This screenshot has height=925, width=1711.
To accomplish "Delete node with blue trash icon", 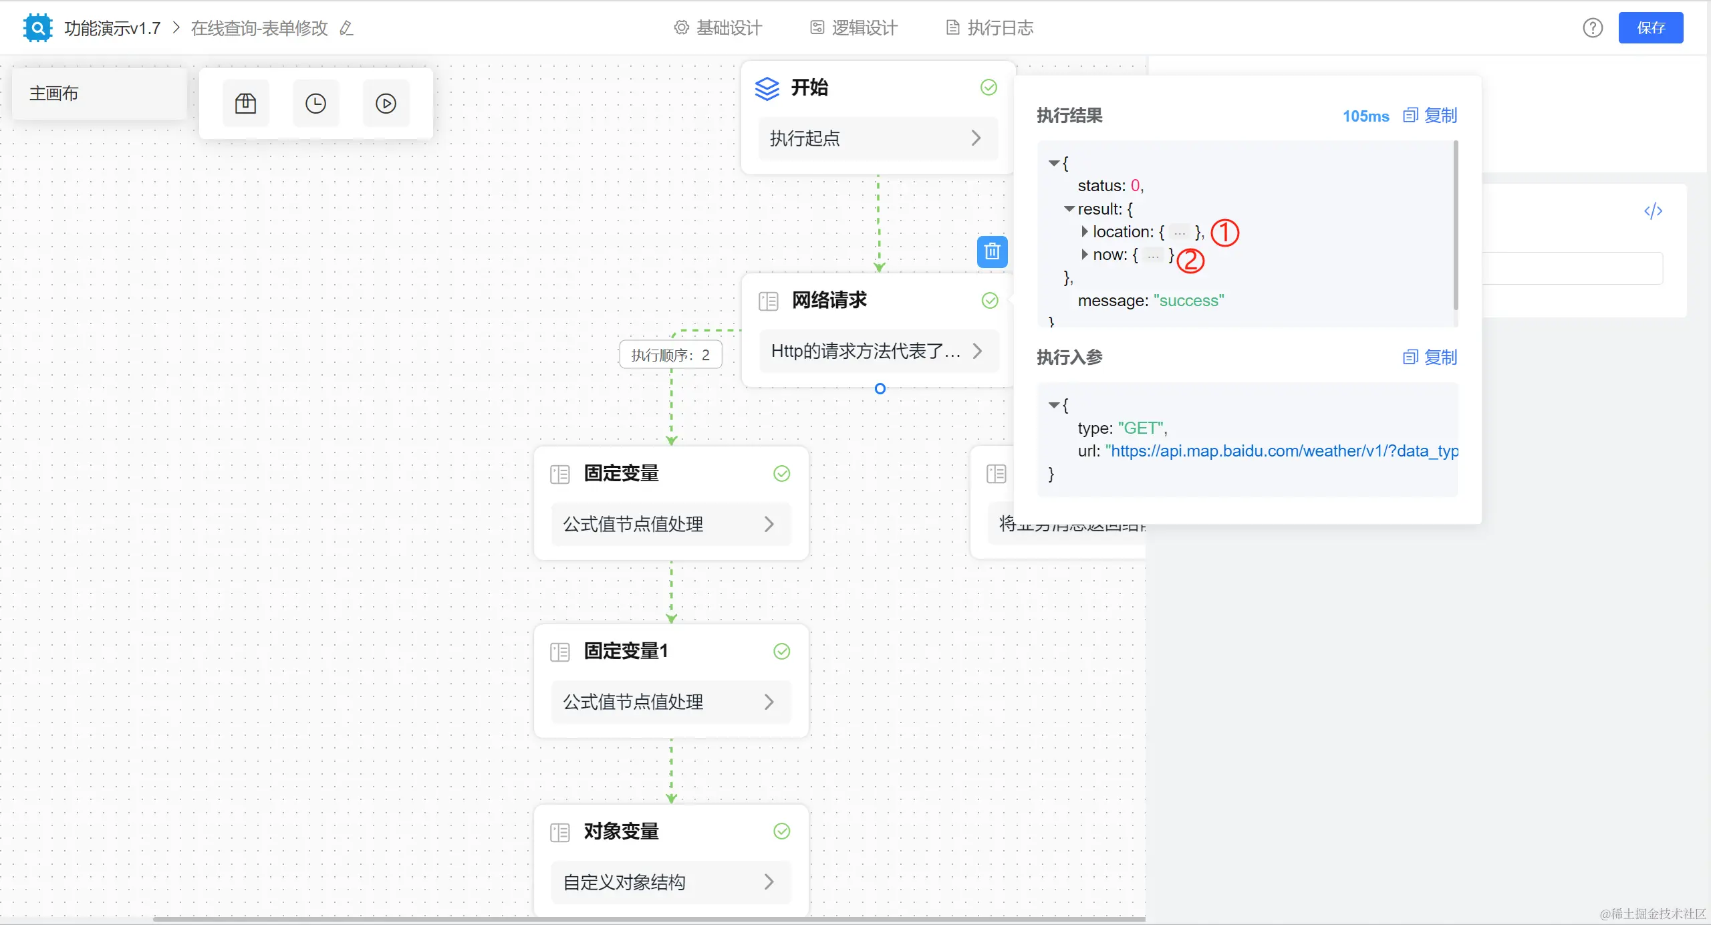I will (992, 252).
